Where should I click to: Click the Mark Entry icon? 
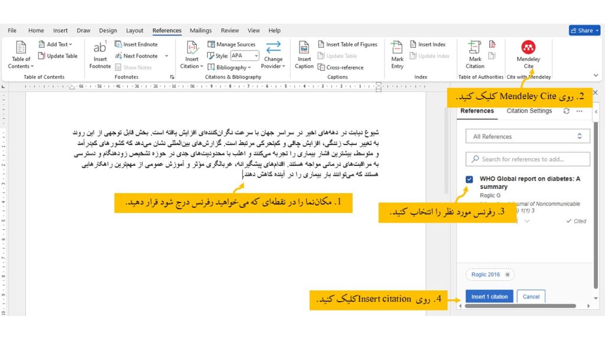pyautogui.click(x=396, y=53)
